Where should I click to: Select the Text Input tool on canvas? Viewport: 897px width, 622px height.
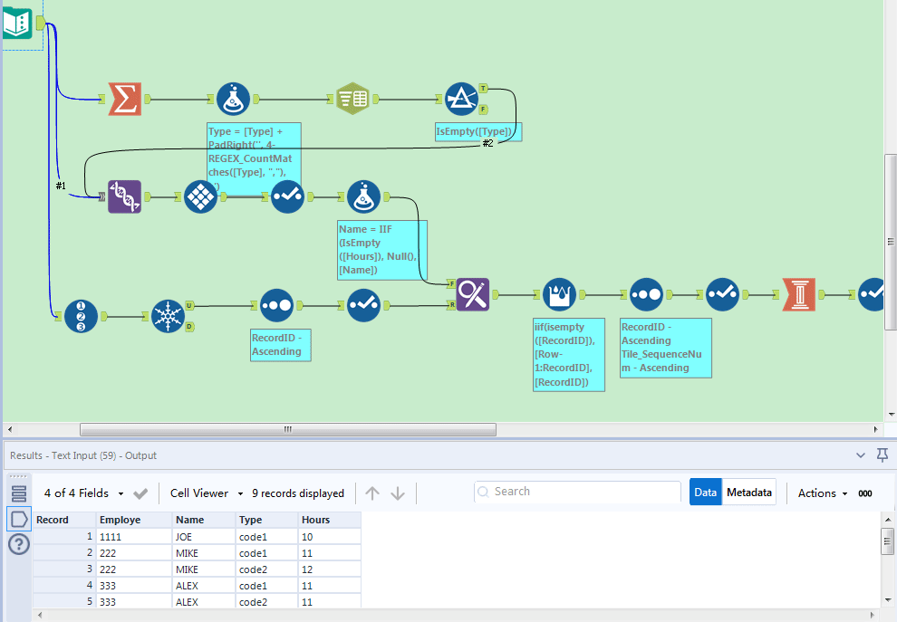[x=17, y=23]
